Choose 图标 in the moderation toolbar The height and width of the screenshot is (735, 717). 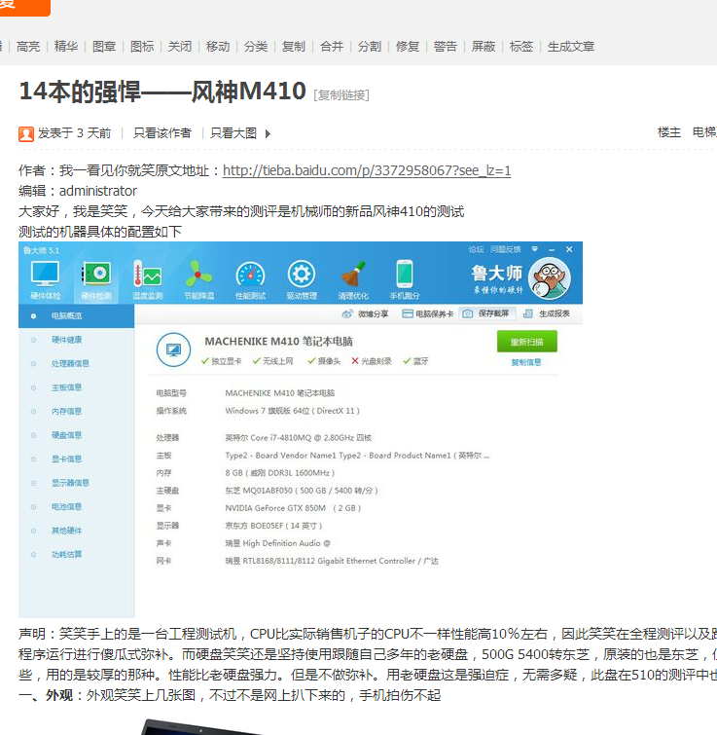[x=142, y=47]
